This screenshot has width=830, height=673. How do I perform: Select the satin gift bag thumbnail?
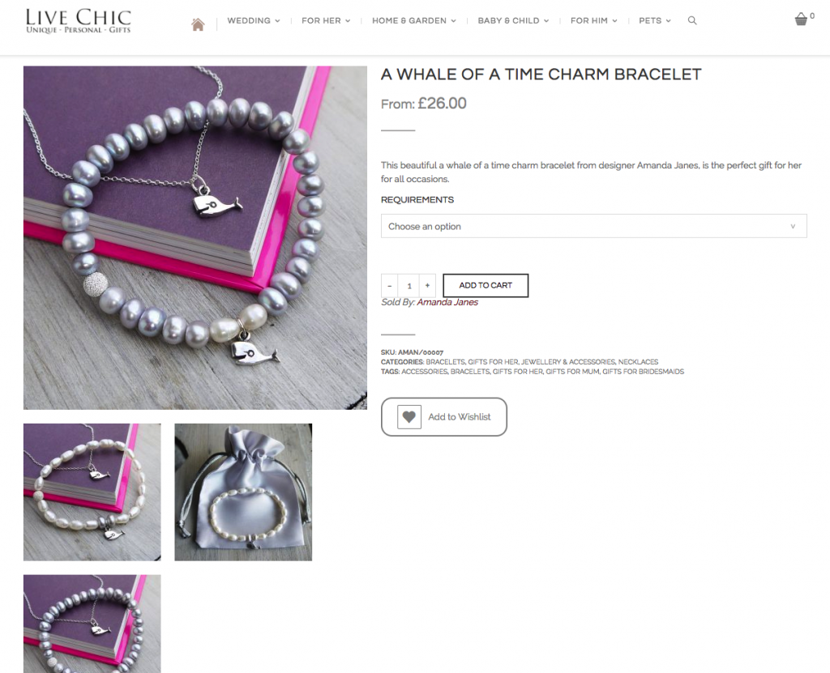click(x=243, y=492)
